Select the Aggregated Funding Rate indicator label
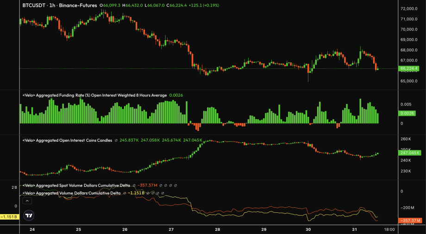This screenshot has height=234, width=426. 94,95
